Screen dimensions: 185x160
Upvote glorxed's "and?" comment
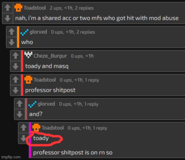(20, 103)
